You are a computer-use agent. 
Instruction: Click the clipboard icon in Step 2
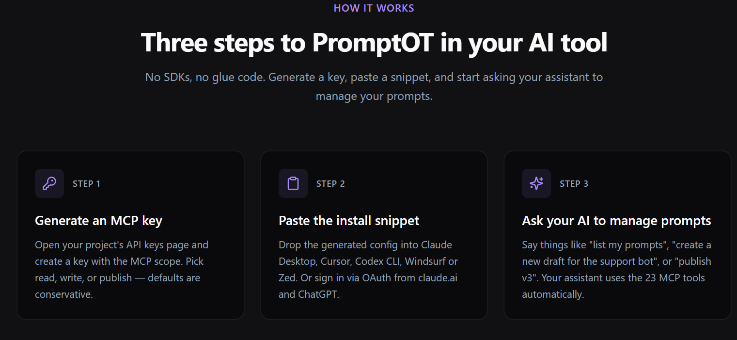pos(293,183)
